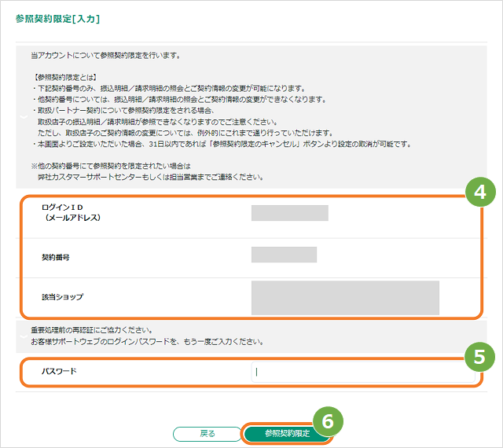Click the 下記契約番号のみ bullet line
Viewport: 503px width, 448px height.
pos(169,88)
